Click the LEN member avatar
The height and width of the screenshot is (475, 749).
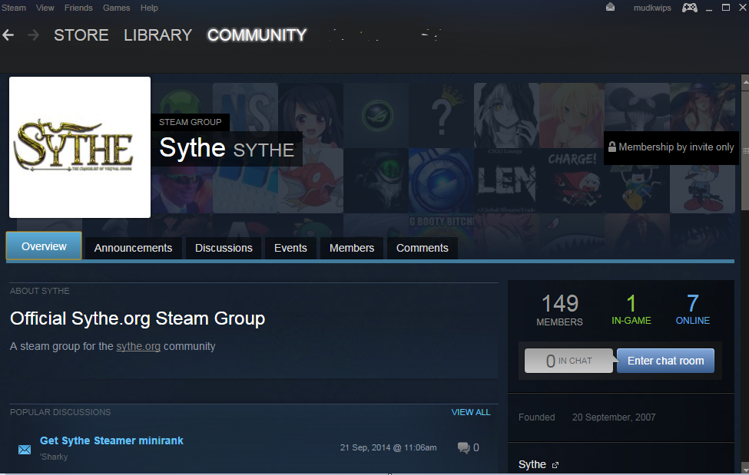(x=506, y=180)
